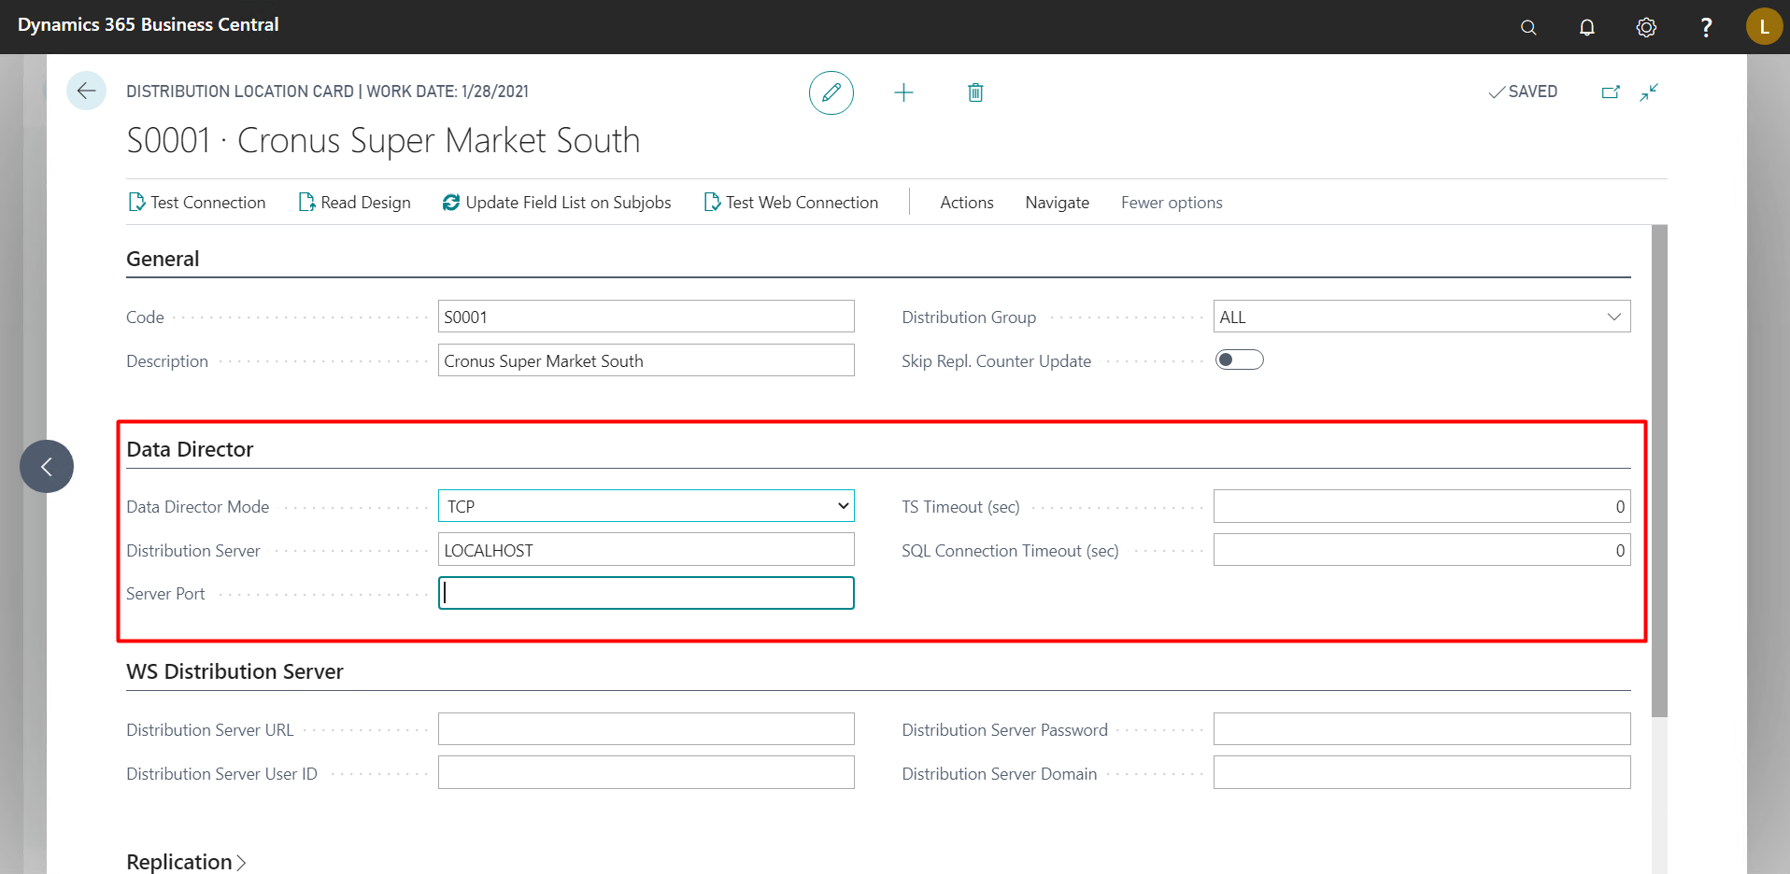The width and height of the screenshot is (1790, 874).
Task: Click Dynamics 365 Business Central title
Action: point(148,25)
